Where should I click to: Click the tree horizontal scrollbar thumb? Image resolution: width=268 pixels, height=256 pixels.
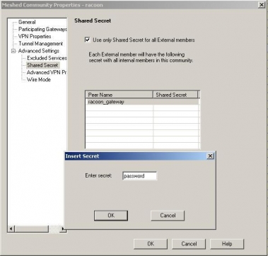pos(32,228)
